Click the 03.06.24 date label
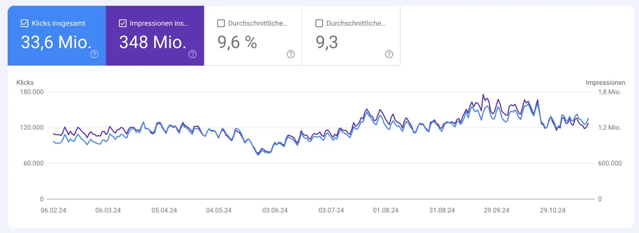 275,211
